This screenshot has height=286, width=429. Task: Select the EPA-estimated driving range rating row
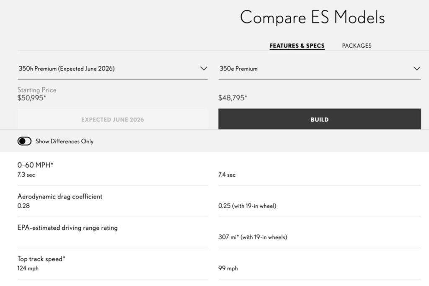tap(67, 228)
